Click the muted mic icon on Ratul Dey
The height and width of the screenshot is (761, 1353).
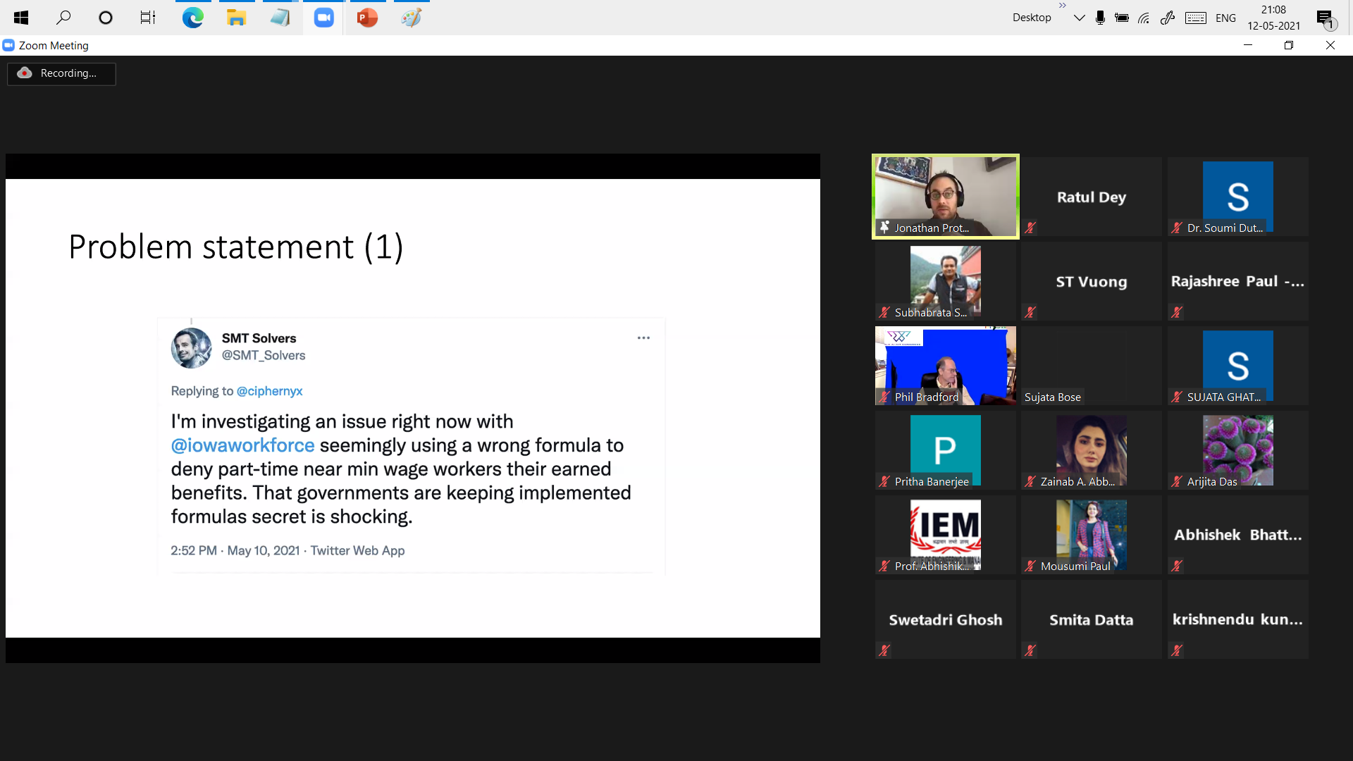coord(1030,228)
